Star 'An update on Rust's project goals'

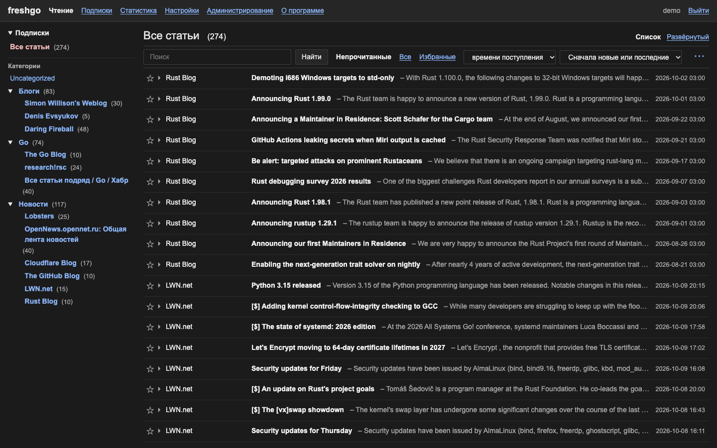[x=150, y=389]
